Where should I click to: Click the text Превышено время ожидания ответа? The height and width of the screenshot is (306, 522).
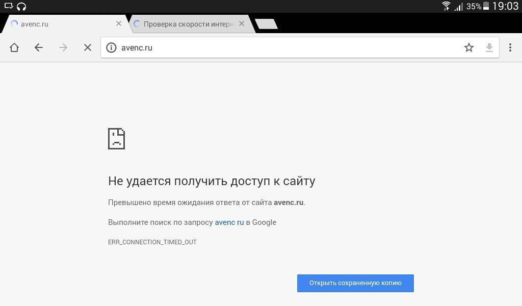point(206,202)
